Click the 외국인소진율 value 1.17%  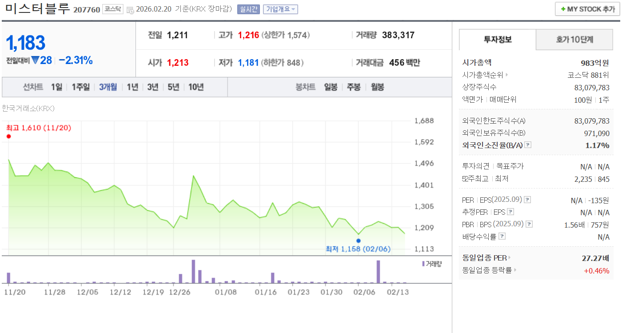pos(597,145)
